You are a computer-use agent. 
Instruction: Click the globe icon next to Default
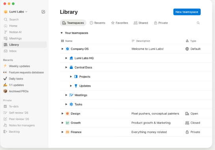point(187,49)
